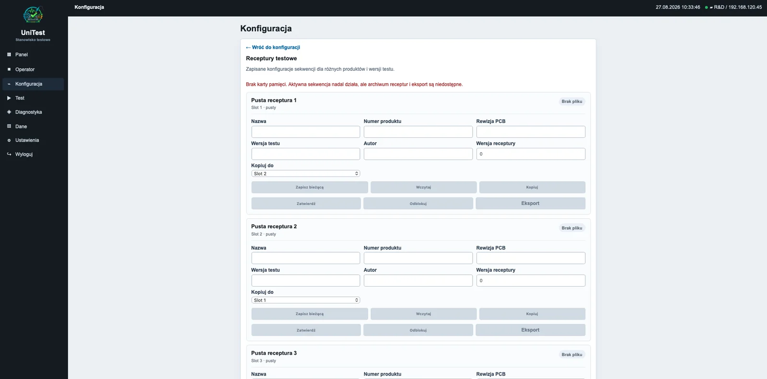This screenshot has width=767, height=379.
Task: Click the Dane sidebar icon
Action: 9,126
